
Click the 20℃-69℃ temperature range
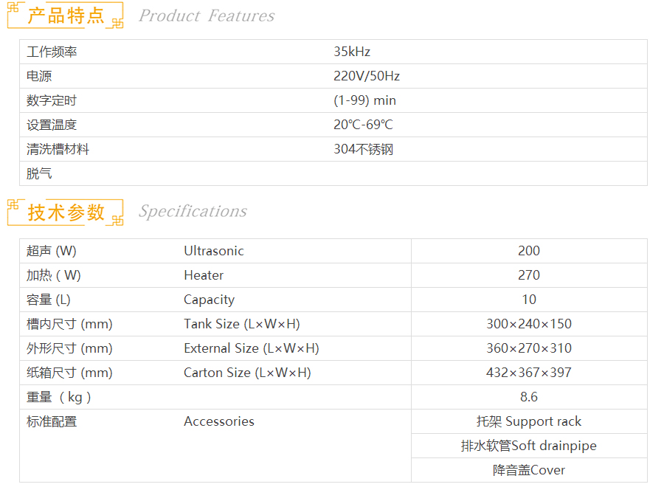pyautogui.click(x=363, y=125)
